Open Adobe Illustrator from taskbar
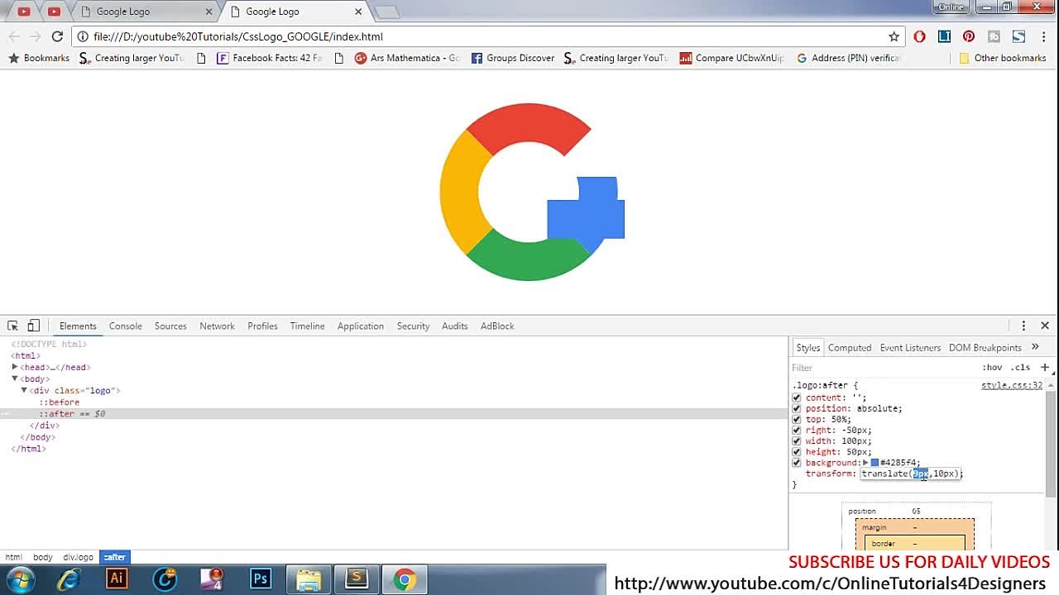The width and height of the screenshot is (1059, 595). [117, 579]
